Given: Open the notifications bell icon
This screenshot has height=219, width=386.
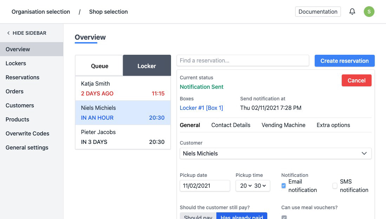Looking at the screenshot, I should 352,12.
